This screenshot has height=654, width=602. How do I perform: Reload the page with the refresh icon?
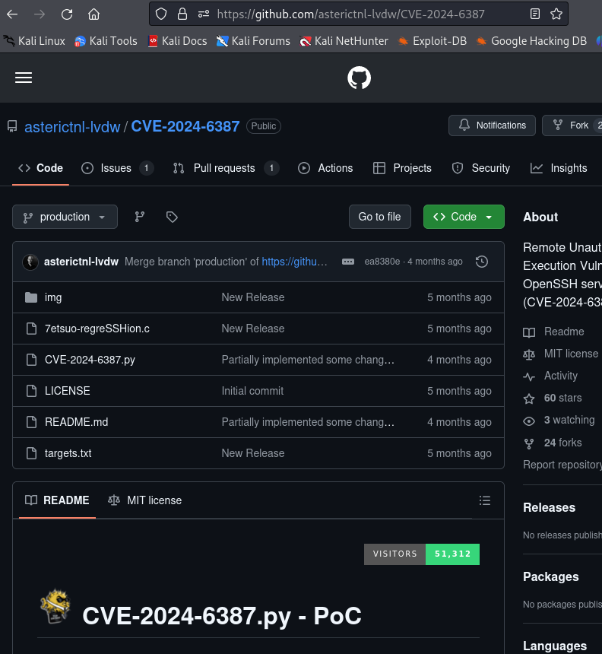tap(67, 14)
